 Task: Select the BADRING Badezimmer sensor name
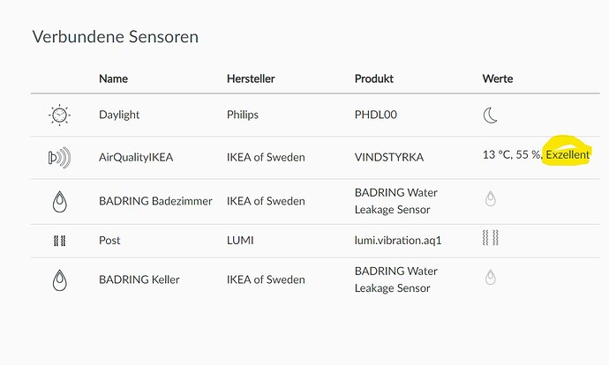point(155,201)
